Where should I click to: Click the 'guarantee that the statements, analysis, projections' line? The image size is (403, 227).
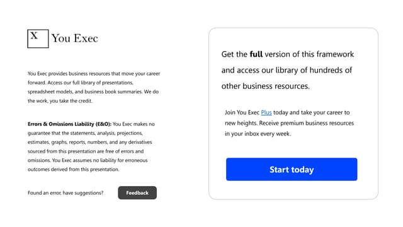[85, 133]
